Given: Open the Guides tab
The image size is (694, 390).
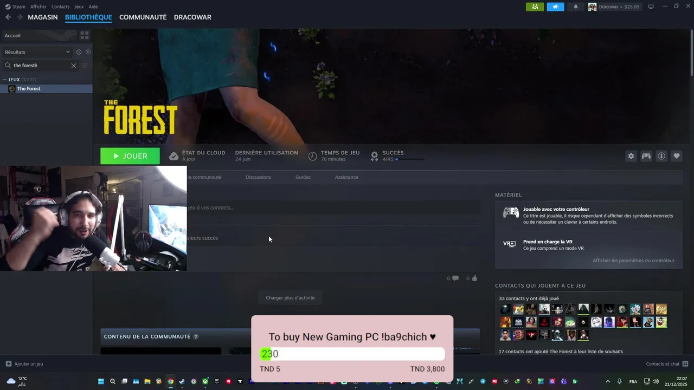Looking at the screenshot, I should (303, 177).
